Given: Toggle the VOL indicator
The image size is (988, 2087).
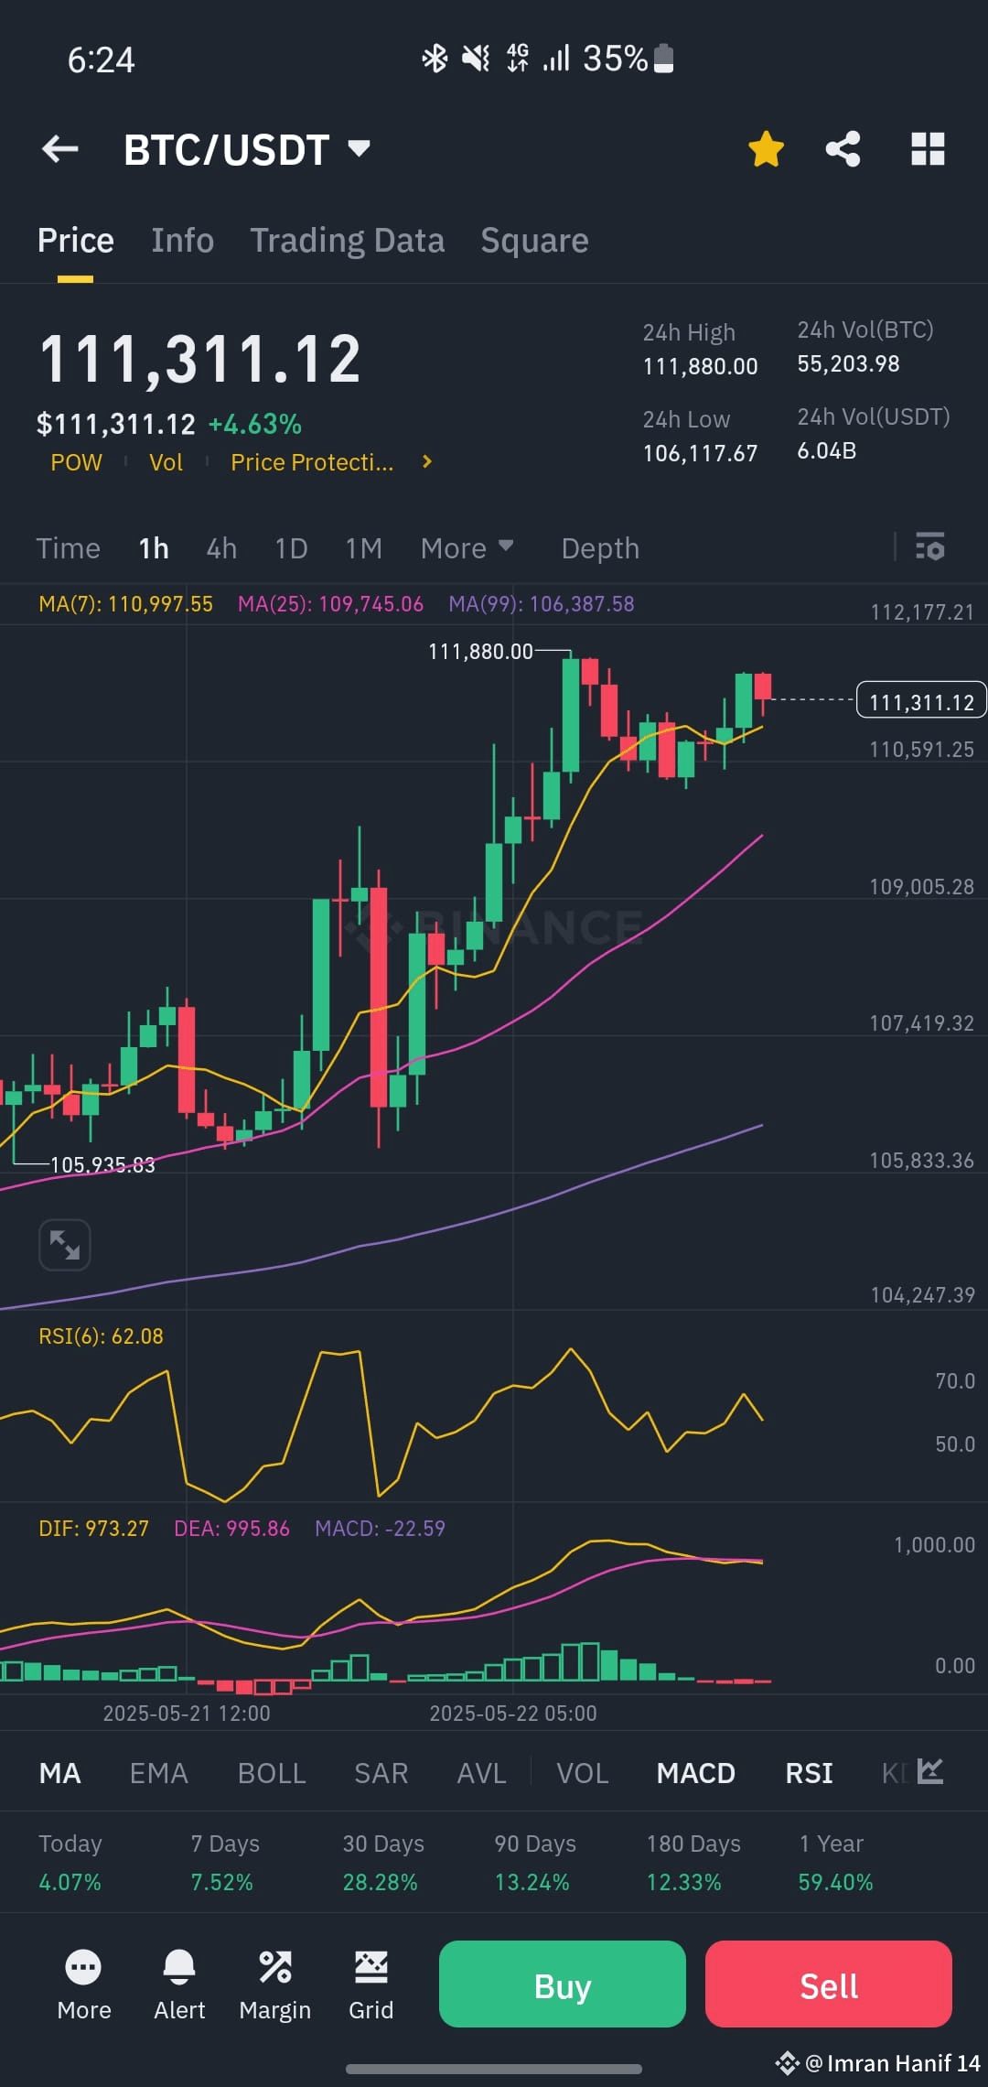Looking at the screenshot, I should [x=583, y=1773].
